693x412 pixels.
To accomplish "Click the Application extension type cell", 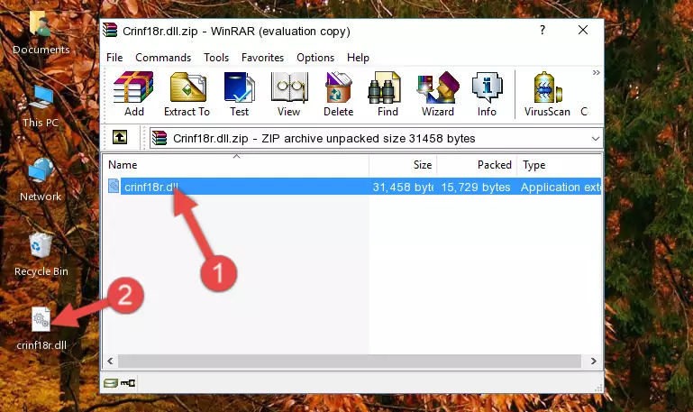I will click(561, 187).
